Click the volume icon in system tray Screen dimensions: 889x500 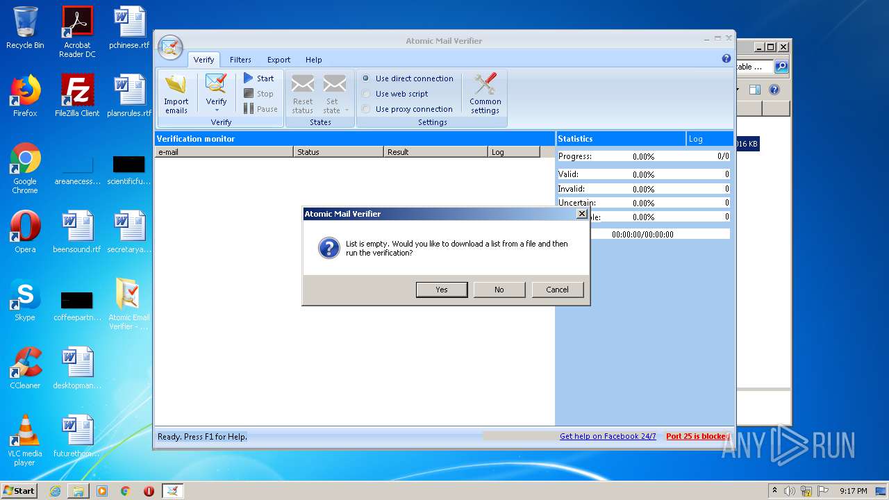pyautogui.click(x=789, y=491)
